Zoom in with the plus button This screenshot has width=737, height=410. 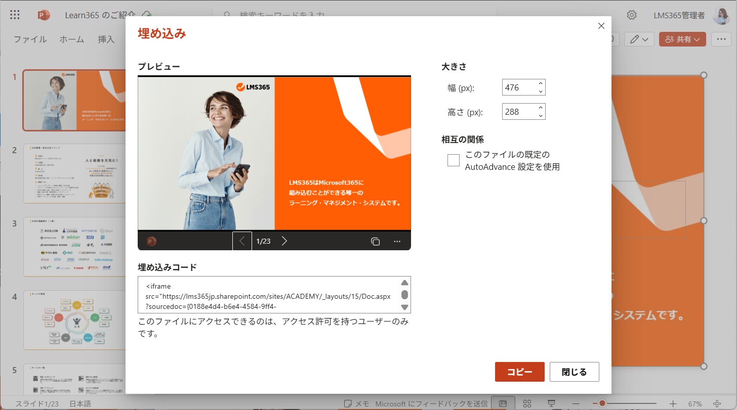[x=673, y=403]
